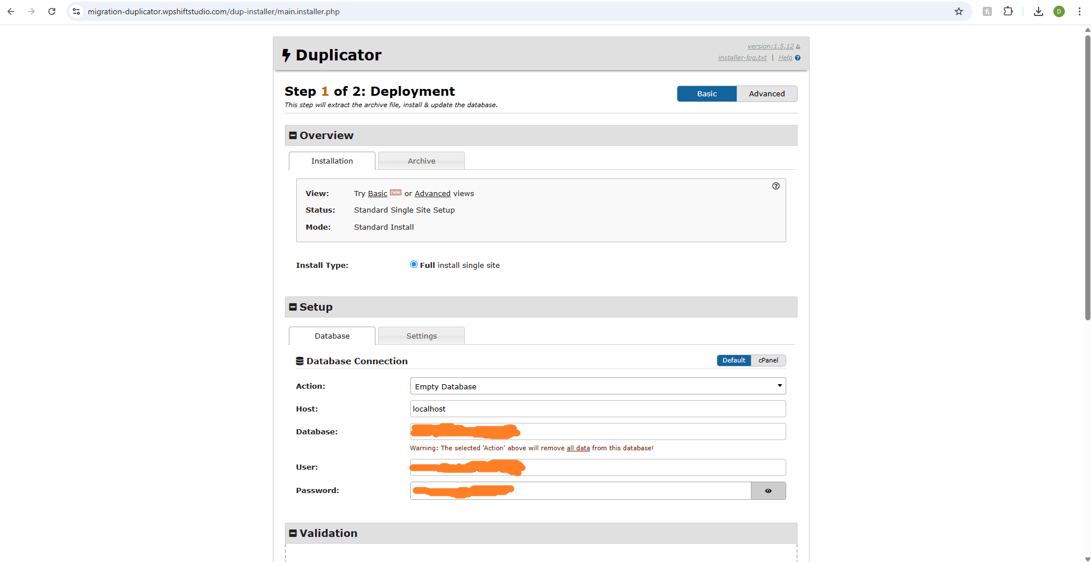The height and width of the screenshot is (562, 1091).
Task: Select Full install single site radio
Action: click(414, 264)
